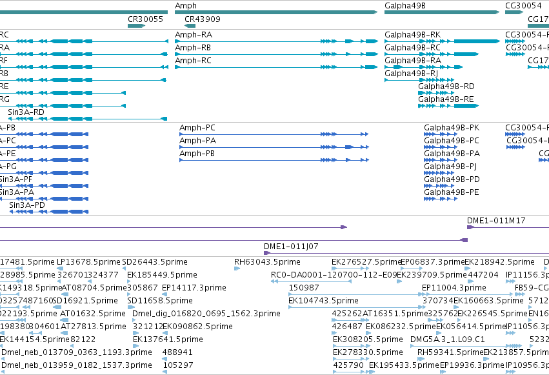Click the AT27813.5prime EST label
This screenshot has width=549, height=375.
(94, 327)
